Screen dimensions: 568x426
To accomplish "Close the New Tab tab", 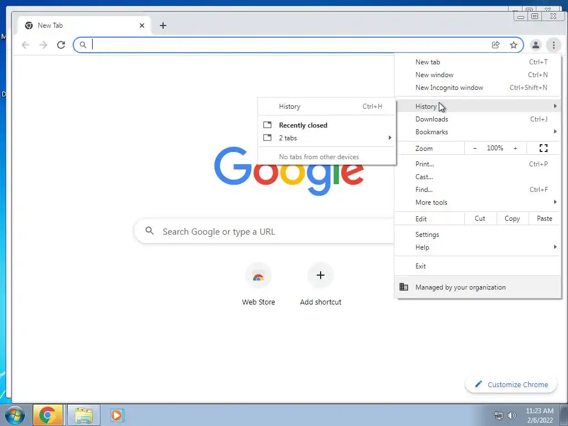I will 141,26.
